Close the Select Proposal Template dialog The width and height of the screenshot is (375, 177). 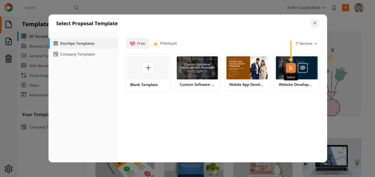[x=315, y=23]
